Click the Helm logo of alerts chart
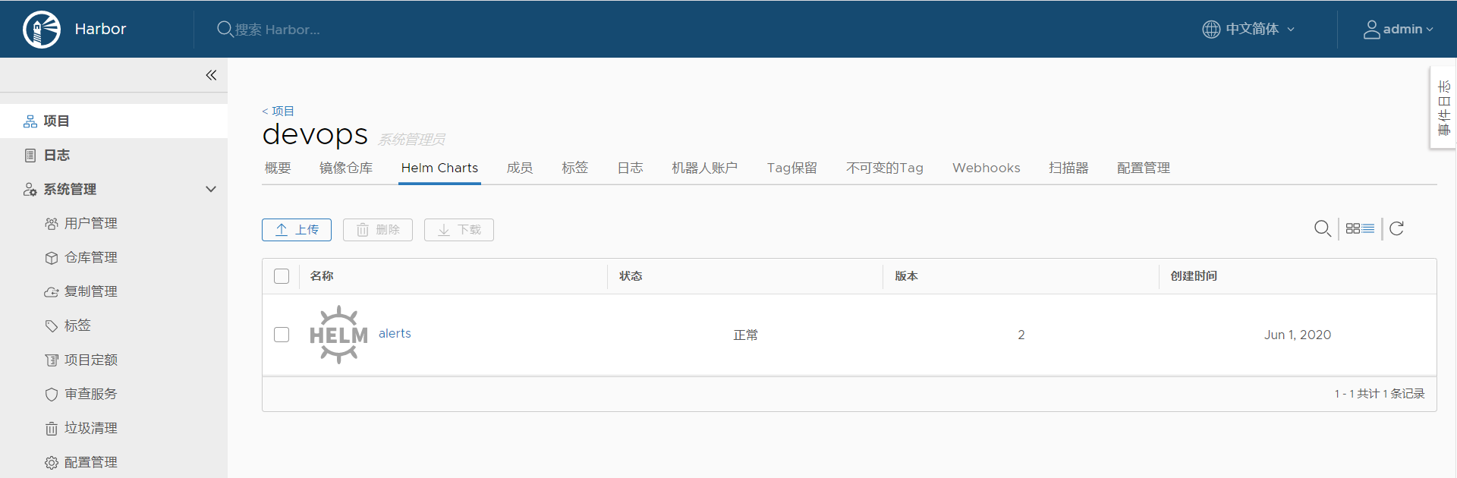 coord(338,335)
